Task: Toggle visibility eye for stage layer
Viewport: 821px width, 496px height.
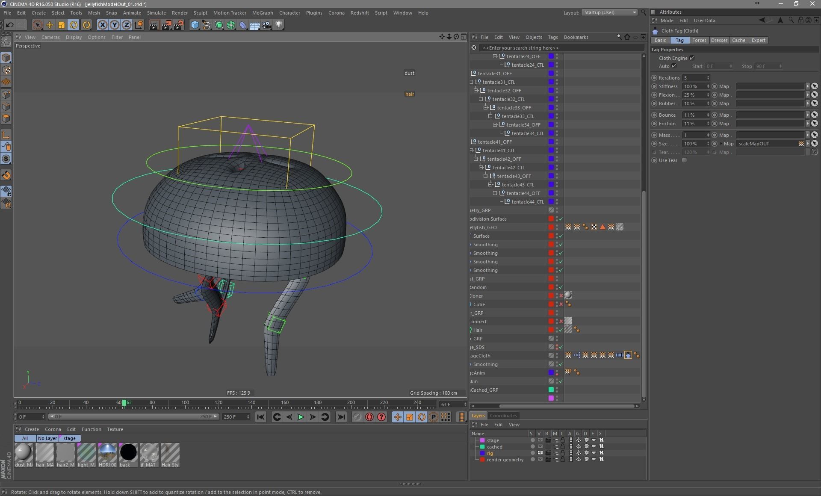Action: (540, 440)
